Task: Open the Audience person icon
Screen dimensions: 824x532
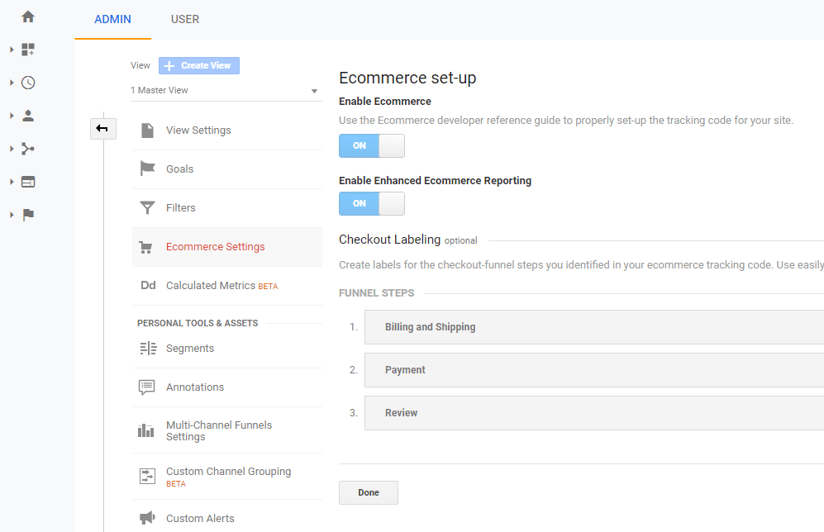Action: [28, 116]
